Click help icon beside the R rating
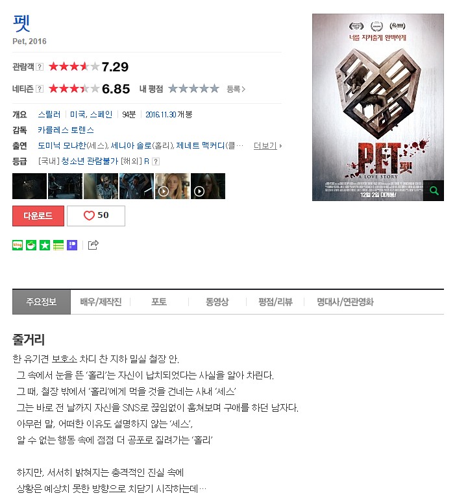Image resolution: width=455 pixels, height=502 pixels. coord(156,161)
